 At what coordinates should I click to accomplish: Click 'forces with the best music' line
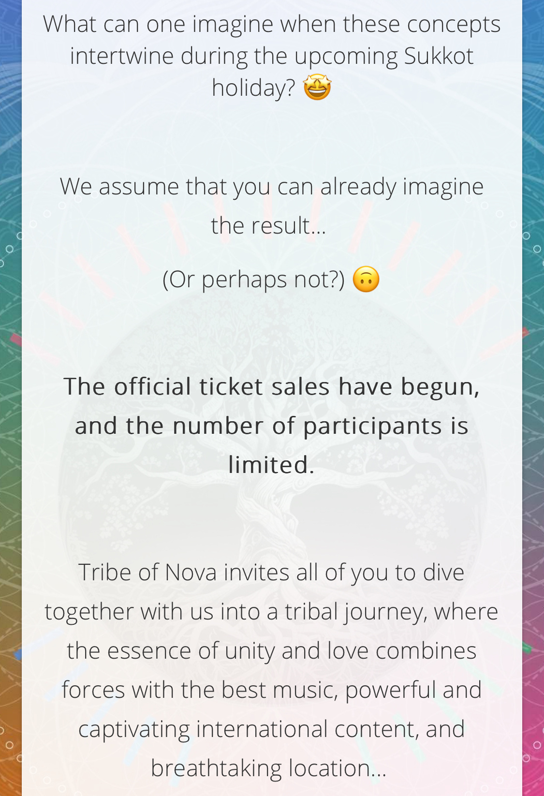coord(272,690)
